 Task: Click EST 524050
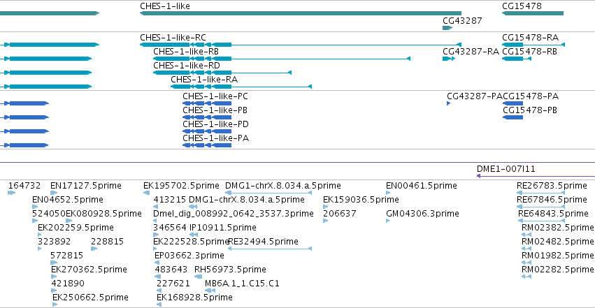35,221
